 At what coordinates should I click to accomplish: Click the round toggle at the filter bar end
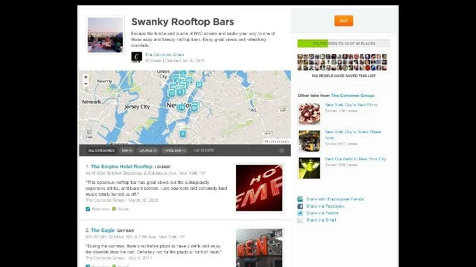pos(282,150)
